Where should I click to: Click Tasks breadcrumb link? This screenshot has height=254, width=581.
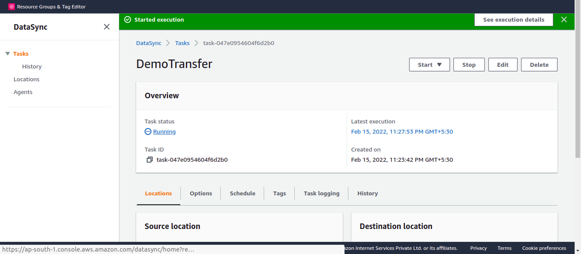pos(182,43)
